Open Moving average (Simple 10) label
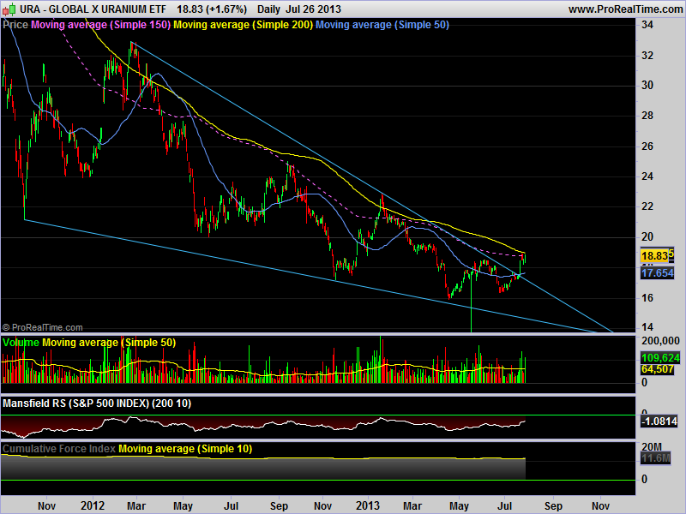Screen dimensions: 686x514 (185, 449)
